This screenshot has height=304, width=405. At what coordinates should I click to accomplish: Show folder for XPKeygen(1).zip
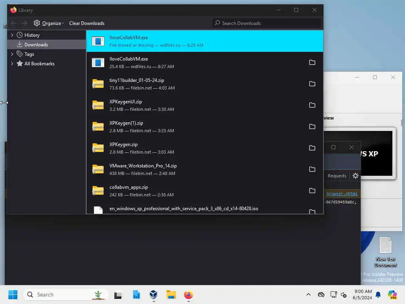(x=312, y=126)
